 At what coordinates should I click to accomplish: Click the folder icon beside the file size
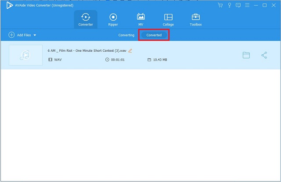tap(149, 60)
